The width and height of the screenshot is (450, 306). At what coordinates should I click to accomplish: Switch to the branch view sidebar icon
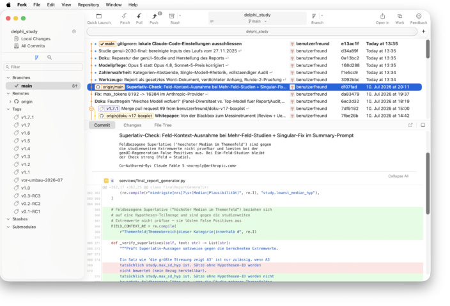36,57
